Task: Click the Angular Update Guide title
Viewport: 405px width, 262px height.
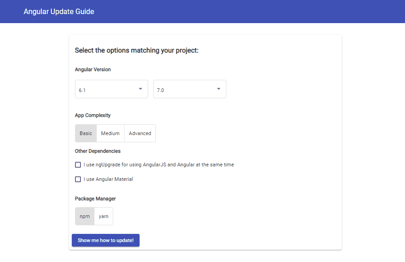Action: pos(59,12)
